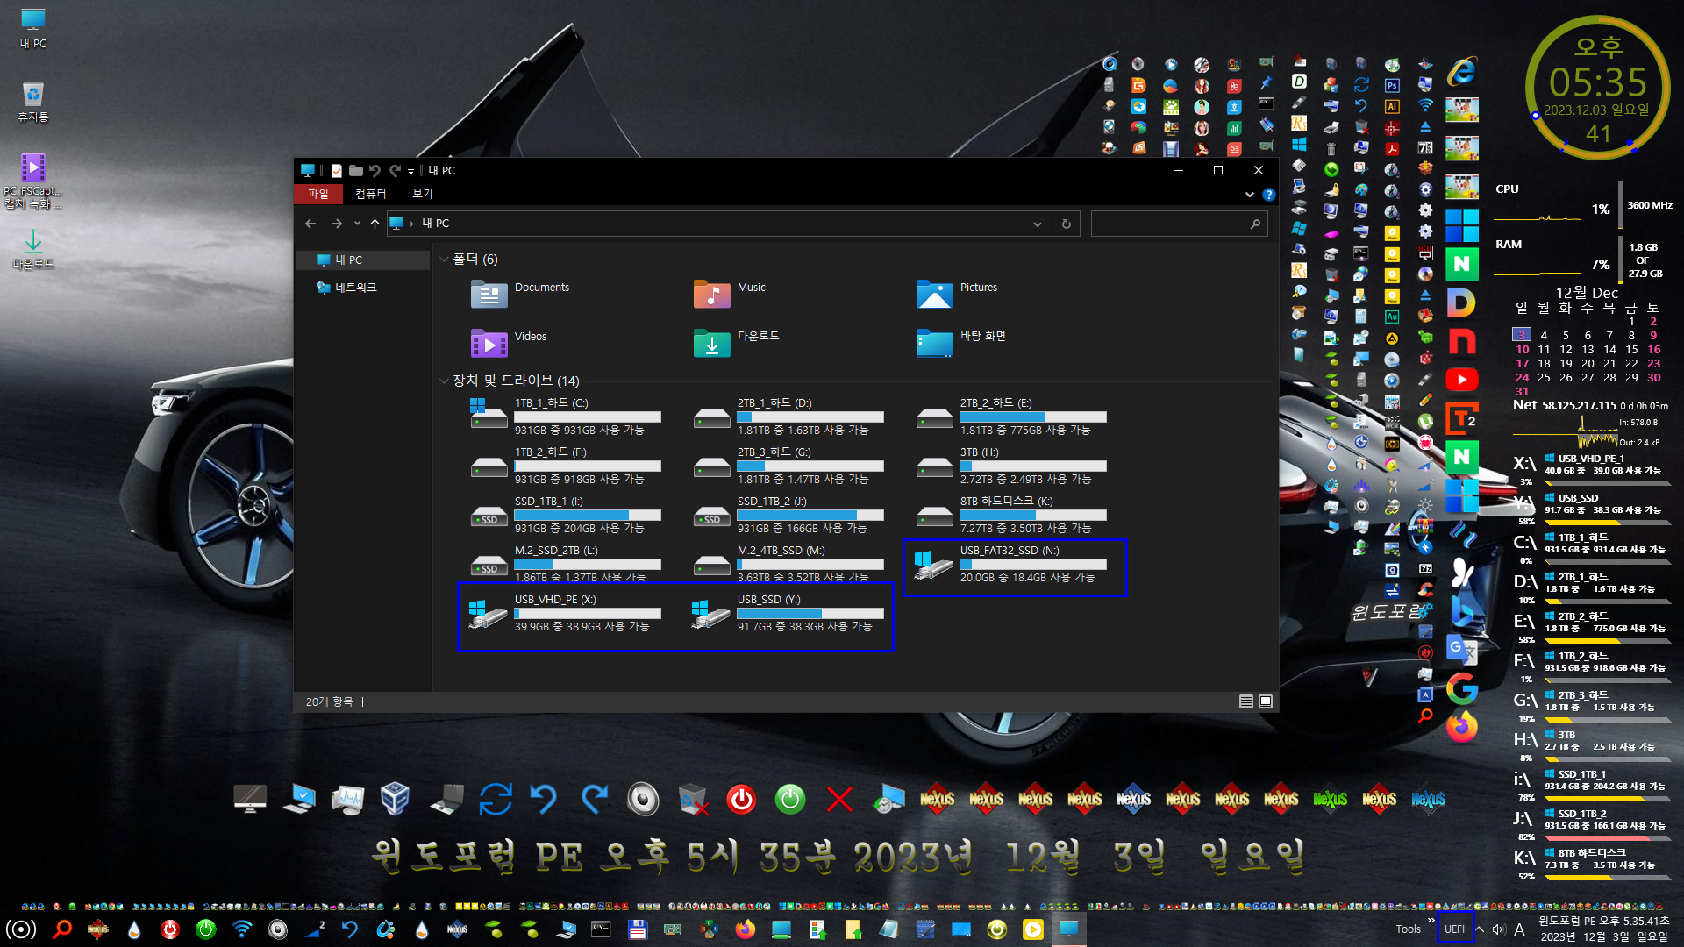Click 내 PC address bar path
This screenshot has width=1684, height=947.
[x=436, y=224]
